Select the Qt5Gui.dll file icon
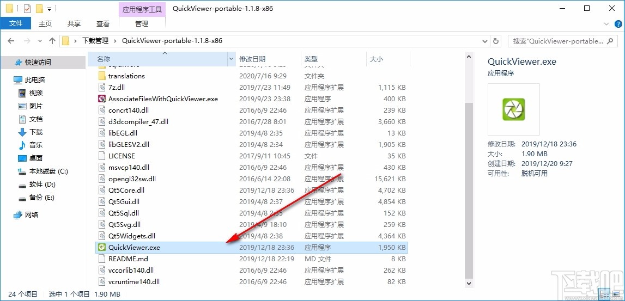 [102, 201]
